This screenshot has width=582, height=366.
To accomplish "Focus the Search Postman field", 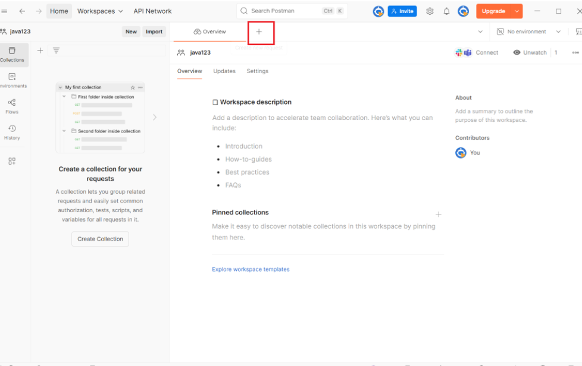I will [292, 11].
